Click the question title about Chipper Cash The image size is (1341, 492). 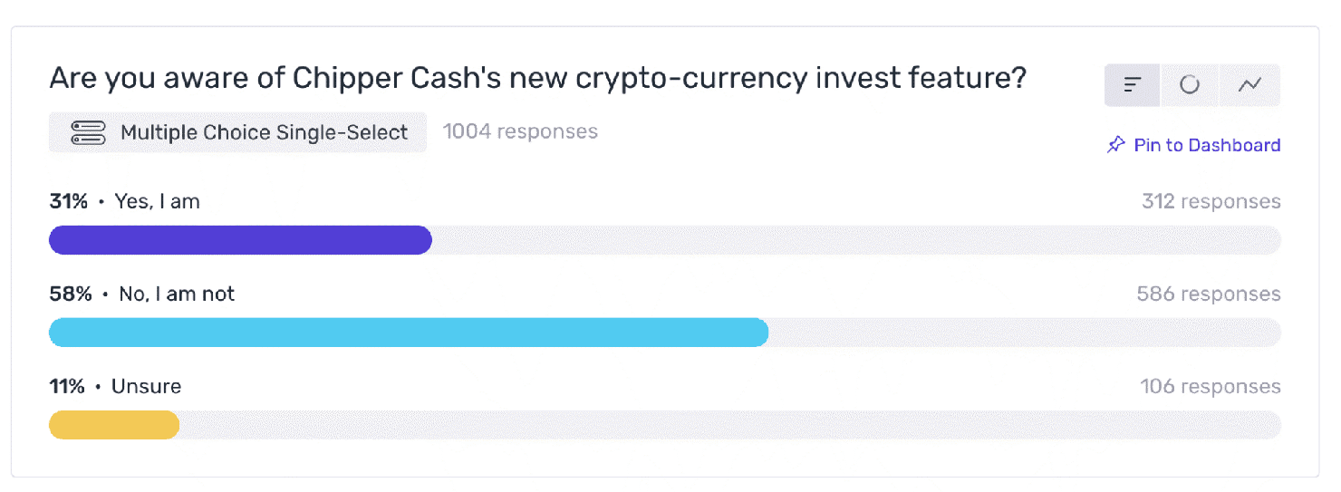tap(538, 79)
